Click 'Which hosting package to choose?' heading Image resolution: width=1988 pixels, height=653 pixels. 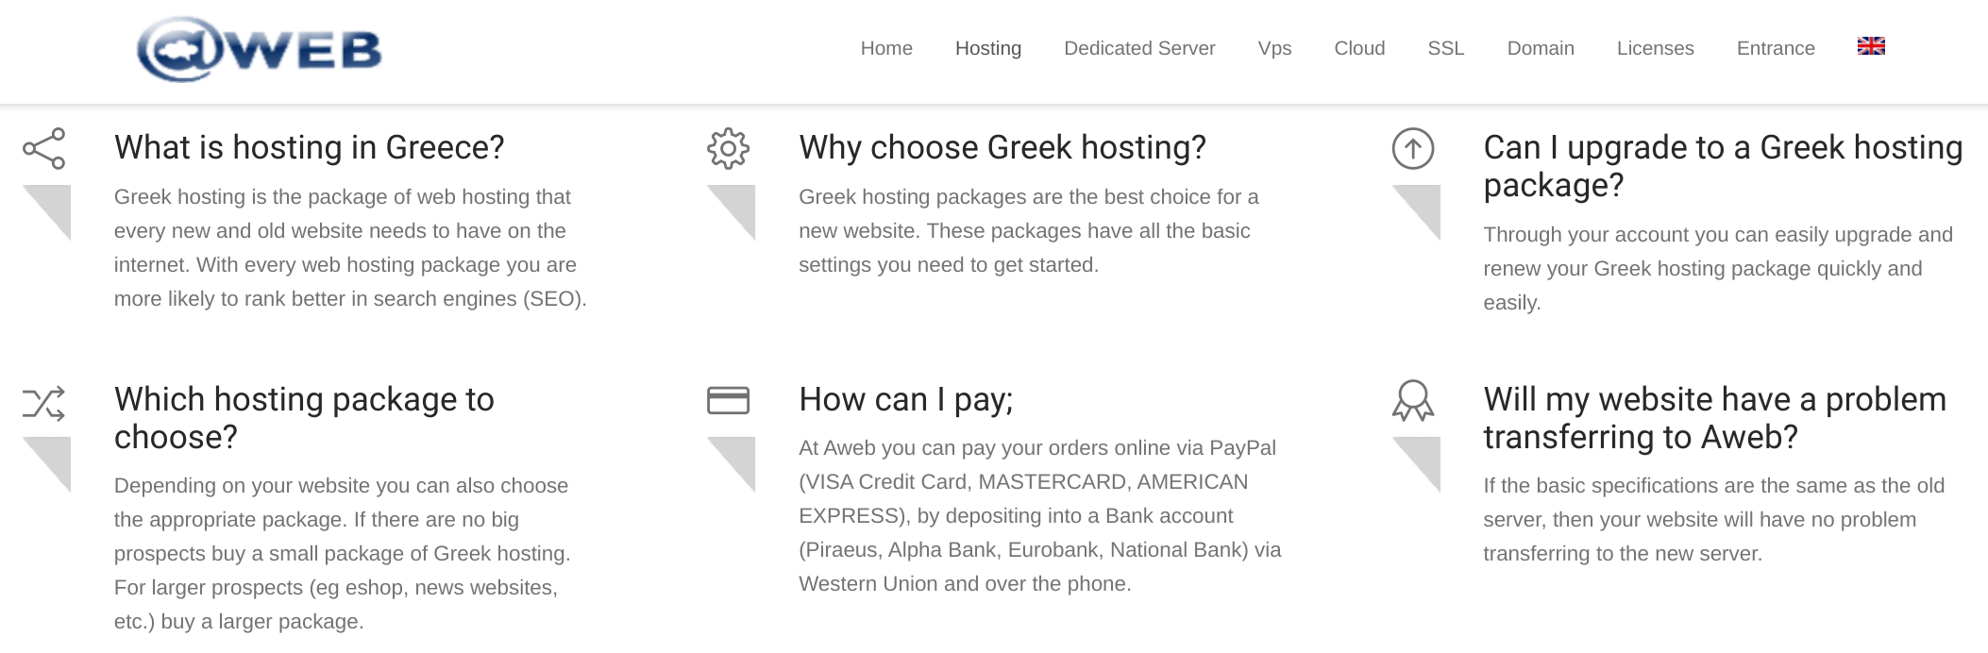coord(304,418)
